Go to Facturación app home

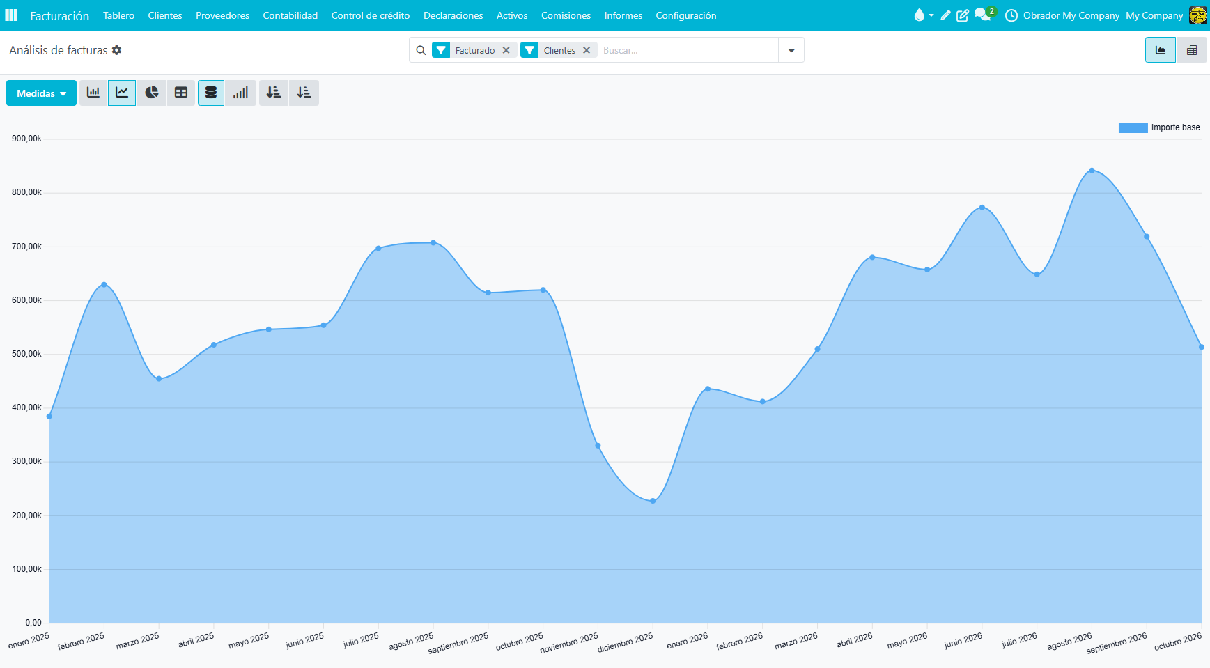(x=59, y=15)
